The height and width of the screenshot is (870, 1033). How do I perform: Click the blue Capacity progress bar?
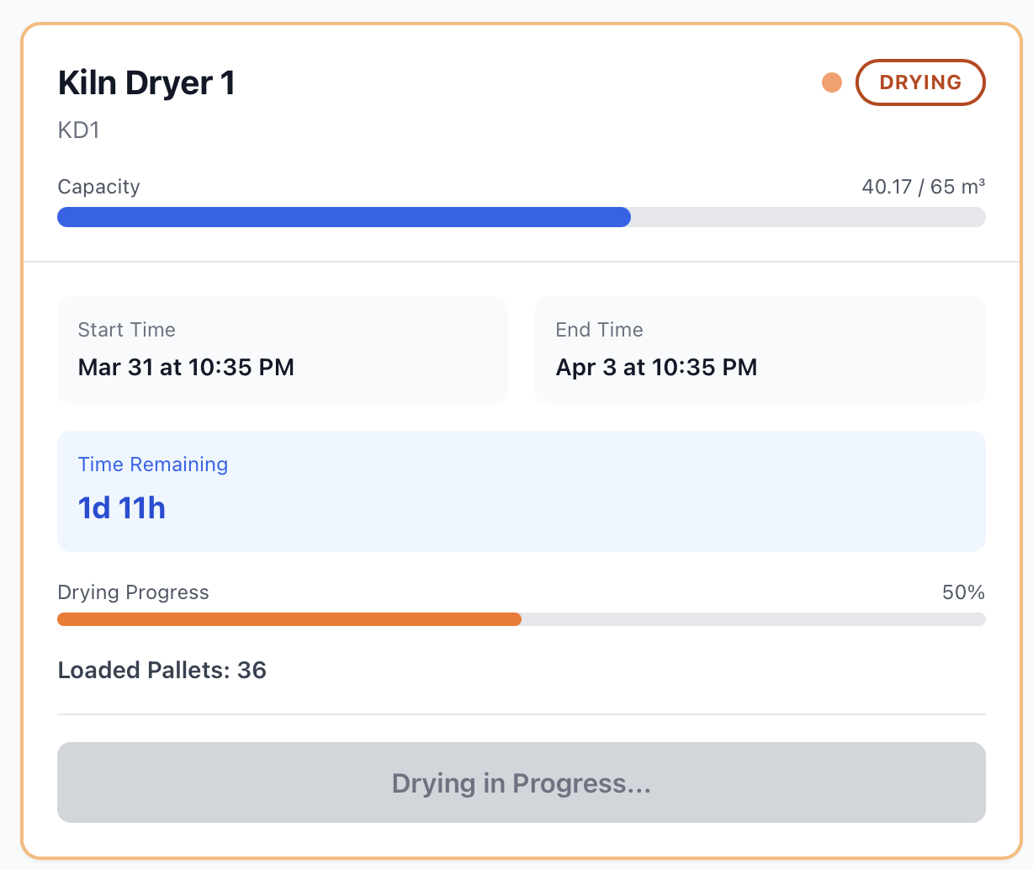click(x=343, y=217)
